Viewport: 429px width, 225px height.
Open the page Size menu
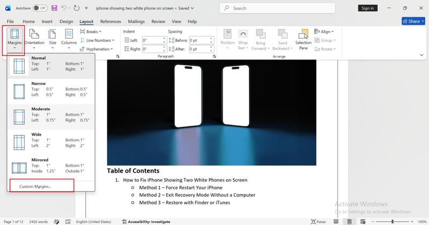pyautogui.click(x=52, y=40)
